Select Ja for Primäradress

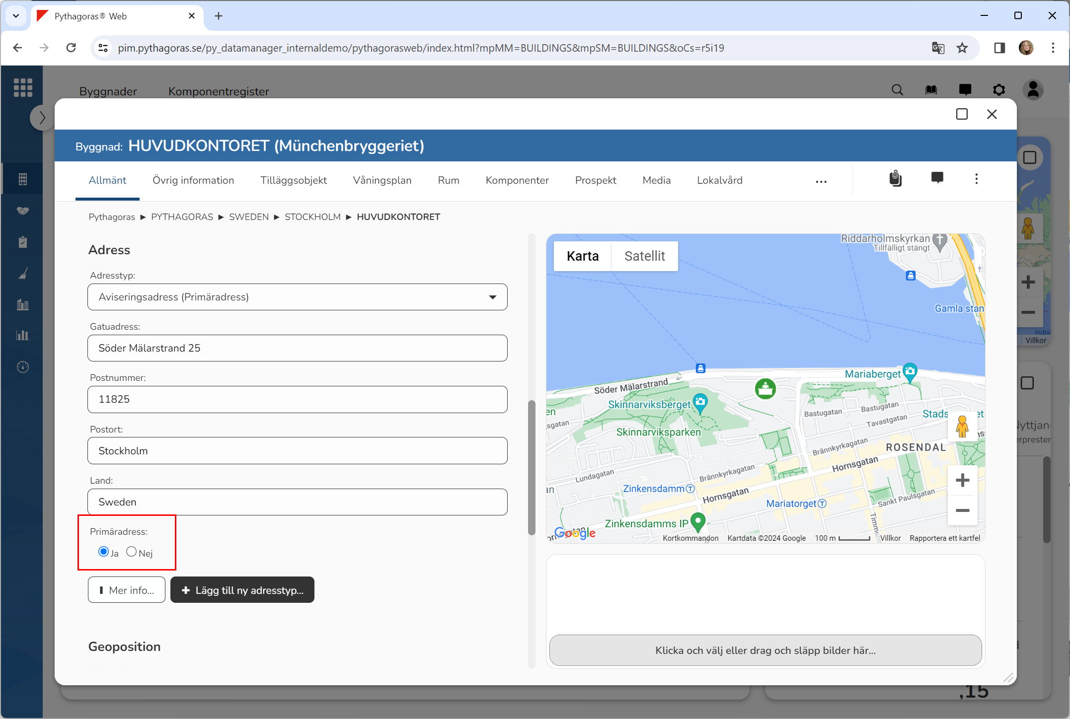pyautogui.click(x=104, y=552)
